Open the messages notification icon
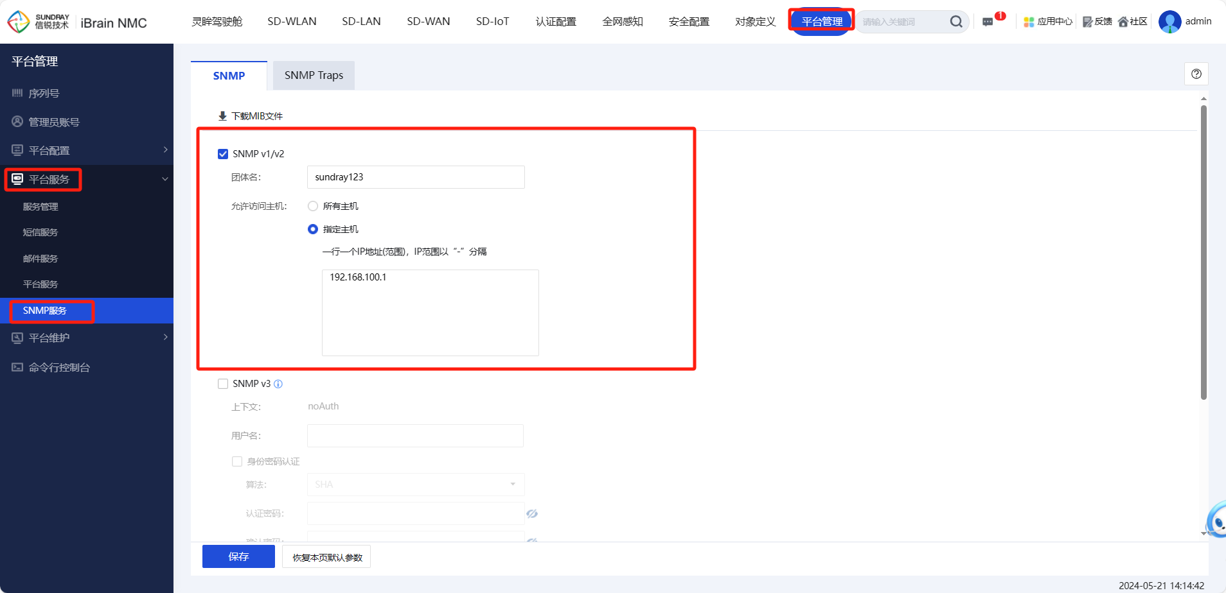Screen dimensions: 1226x593 coord(988,22)
